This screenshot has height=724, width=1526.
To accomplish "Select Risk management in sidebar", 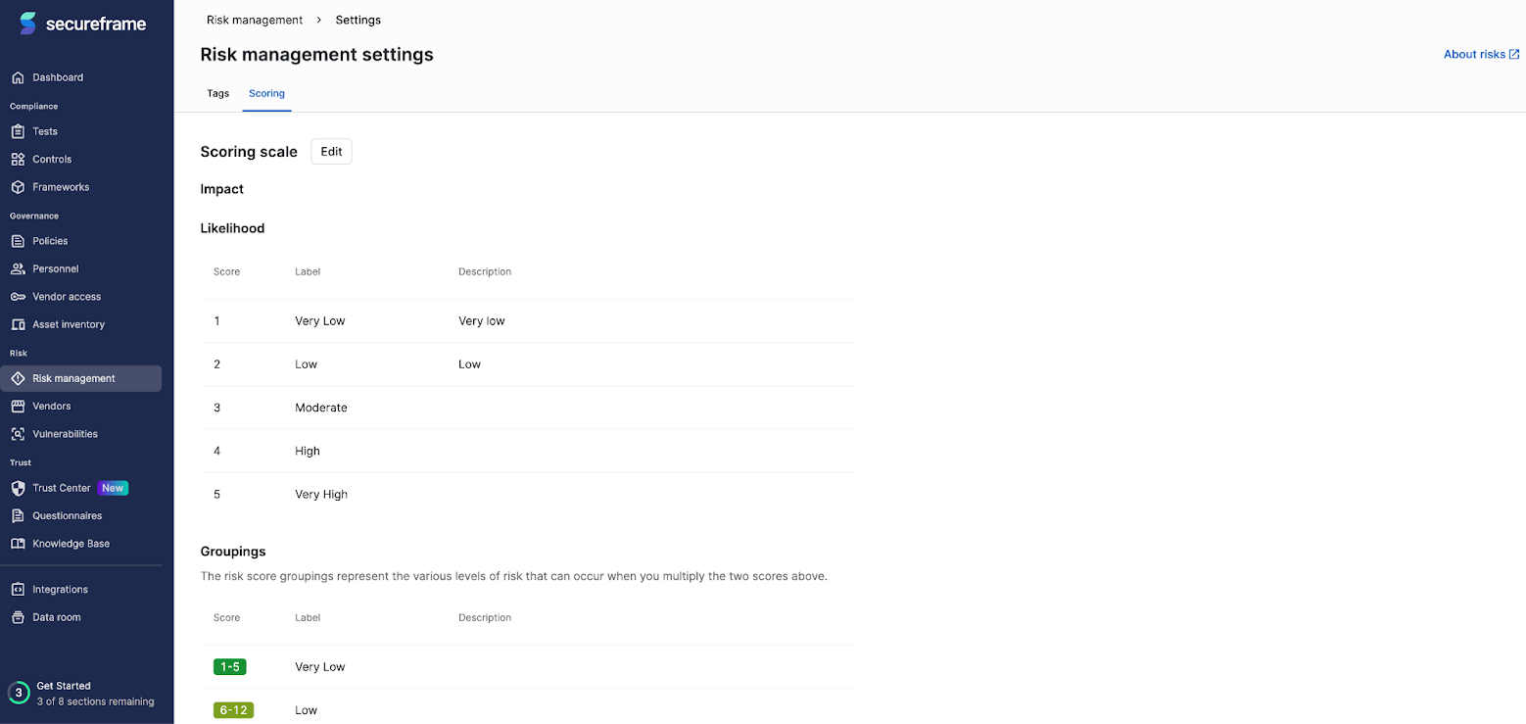I will click(80, 378).
